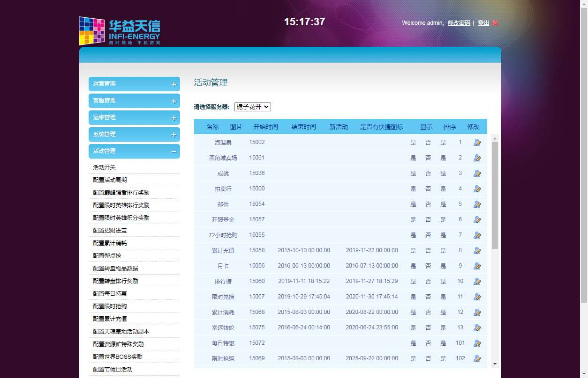The image size is (588, 378).
Task: Open 配置转盘物品数据 in sidebar
Action: pos(115,268)
